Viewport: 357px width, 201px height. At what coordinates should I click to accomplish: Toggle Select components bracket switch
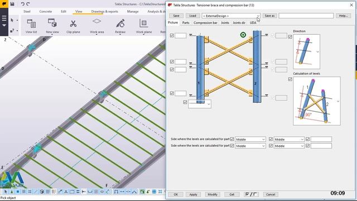click(x=116, y=192)
